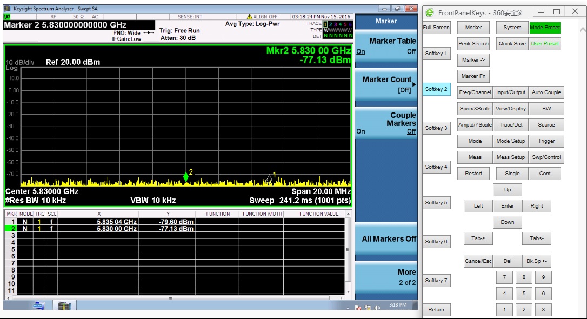Open the Freq/Channel menu key
Screen dimensions: 587x319
(475, 92)
